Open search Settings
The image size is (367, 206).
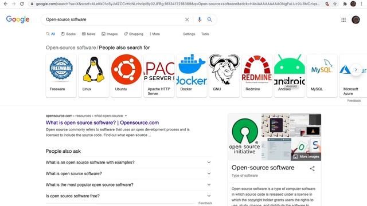[x=189, y=34]
